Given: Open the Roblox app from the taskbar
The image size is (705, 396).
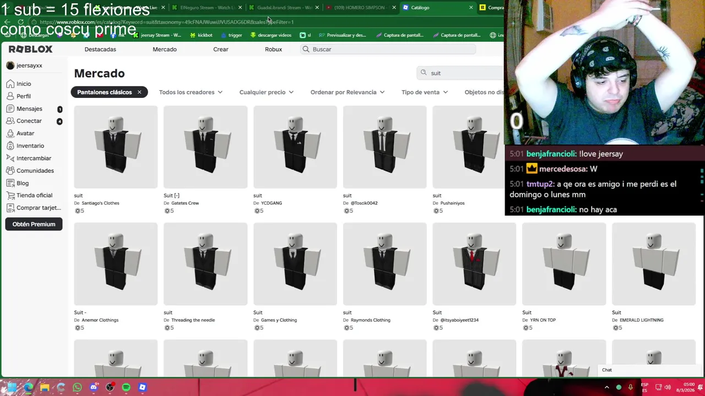Looking at the screenshot, I should coord(142,387).
